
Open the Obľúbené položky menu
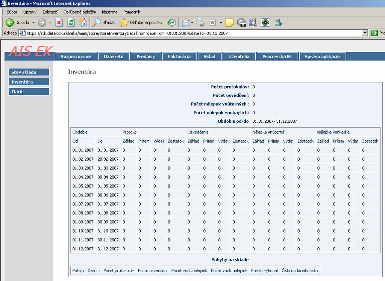[x=80, y=12]
